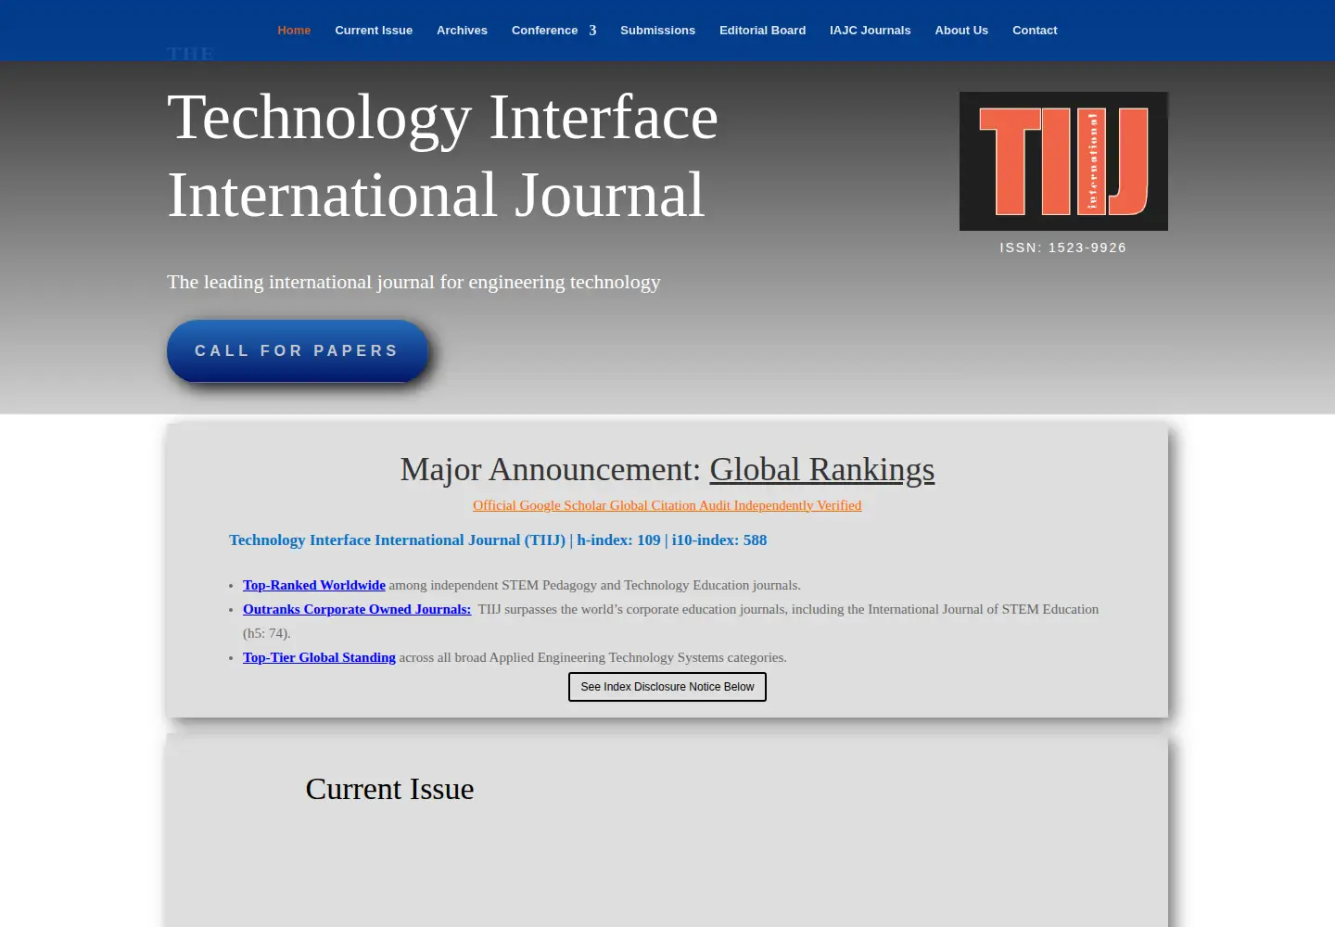The height and width of the screenshot is (927, 1335).
Task: Open the Official Google Scholar citation audit link
Action: 667,505
